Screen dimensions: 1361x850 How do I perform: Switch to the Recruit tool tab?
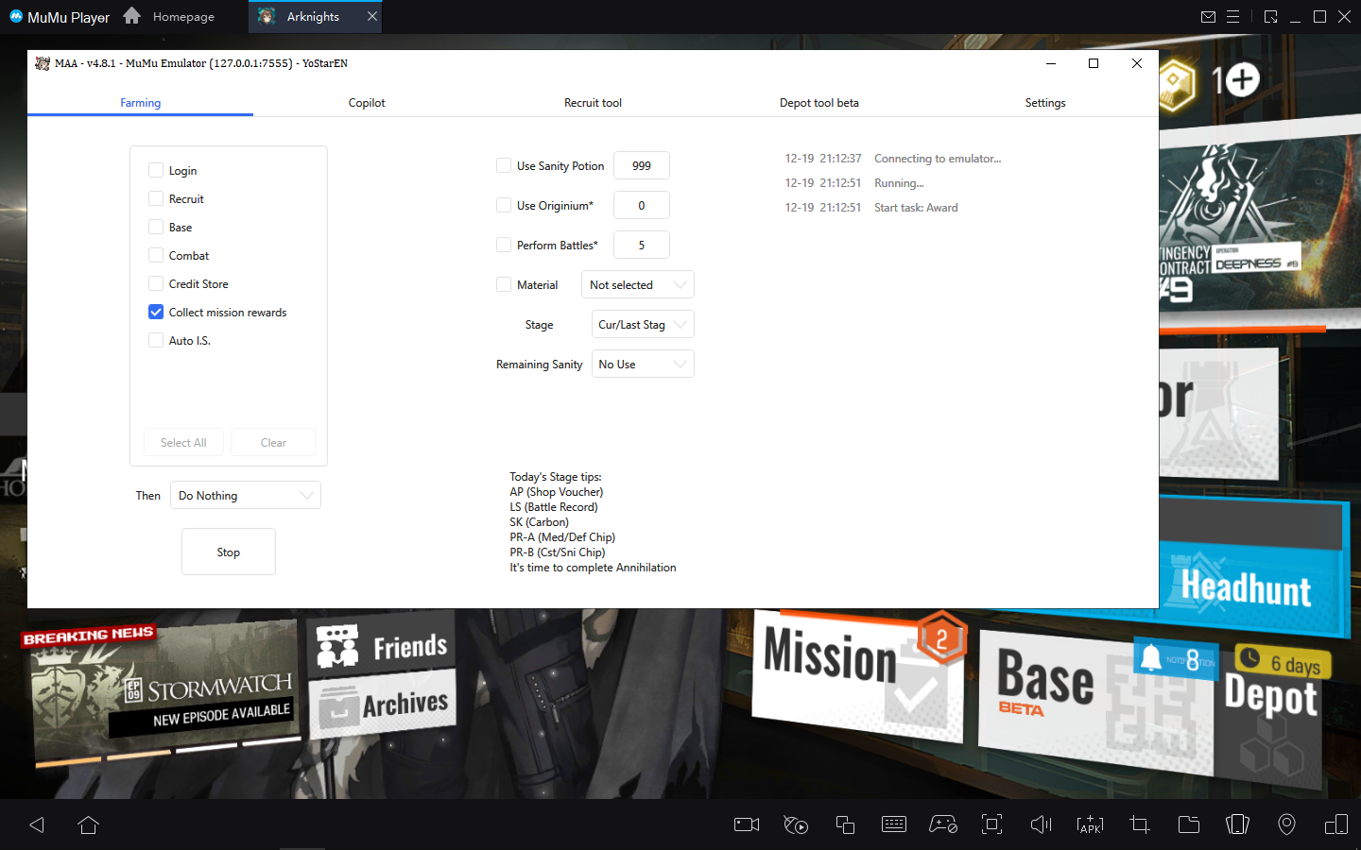[593, 103]
